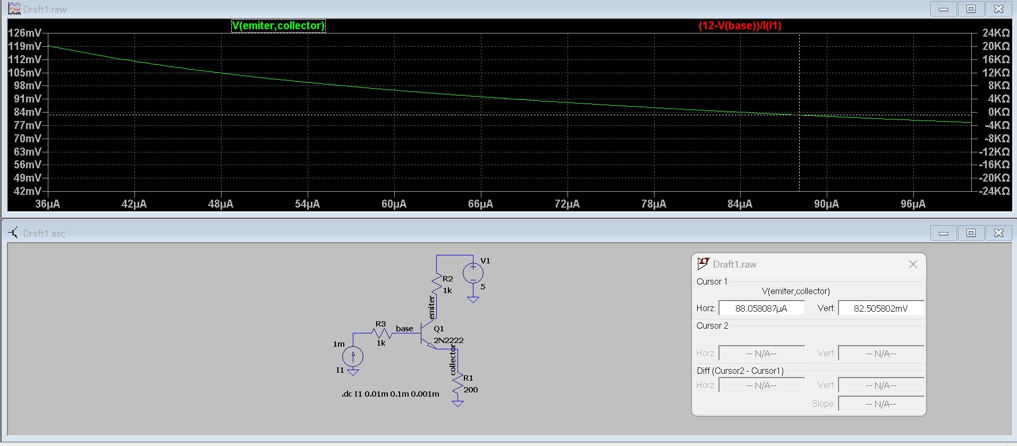Maximize the Draft1.raw waveform window
1017x446 pixels.
971,9
